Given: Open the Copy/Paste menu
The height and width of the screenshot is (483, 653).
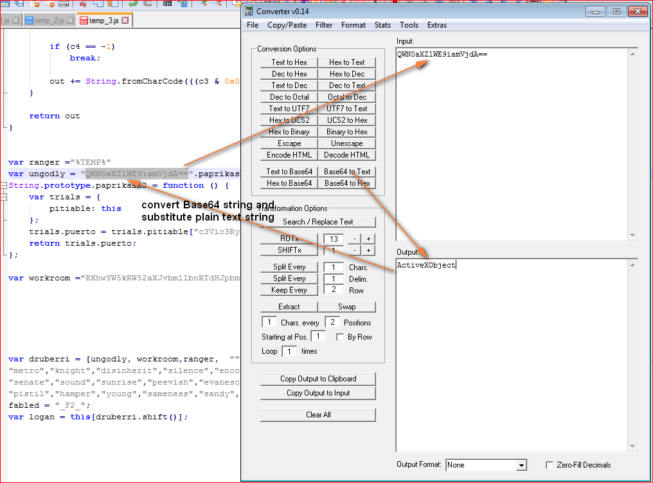Looking at the screenshot, I should pos(287,25).
